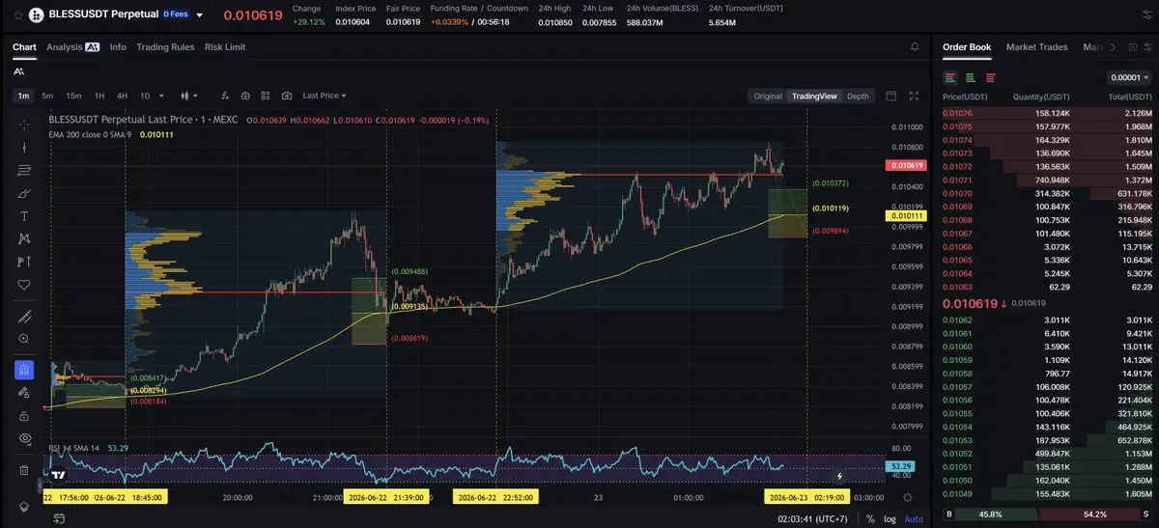Select the 5m timeframe
Image resolution: width=1159 pixels, height=528 pixels.
(x=47, y=96)
